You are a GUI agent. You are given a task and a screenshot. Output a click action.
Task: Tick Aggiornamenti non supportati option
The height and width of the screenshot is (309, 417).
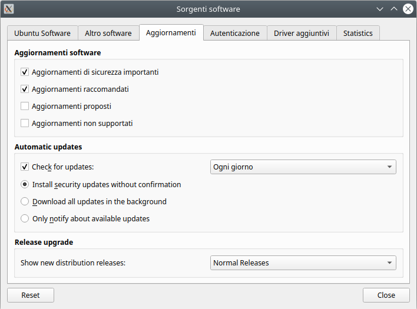[x=25, y=124]
